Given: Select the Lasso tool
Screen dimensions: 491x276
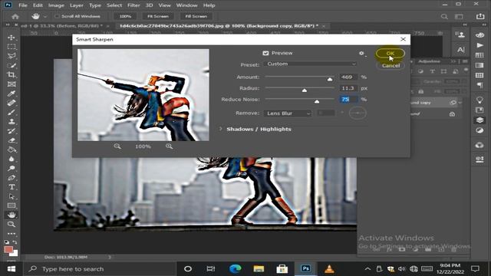Looking at the screenshot, I should coord(12,56).
